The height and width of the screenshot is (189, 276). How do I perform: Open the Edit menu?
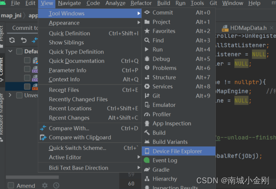[x=30, y=3]
